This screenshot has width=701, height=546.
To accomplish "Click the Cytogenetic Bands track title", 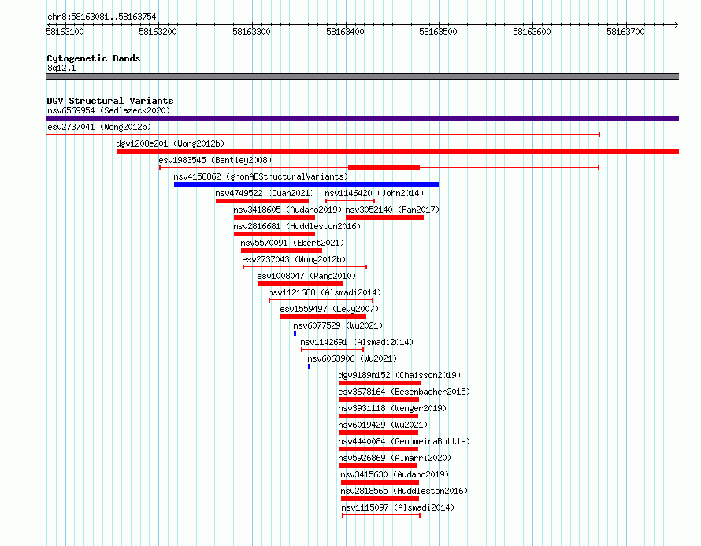I will tap(94, 58).
